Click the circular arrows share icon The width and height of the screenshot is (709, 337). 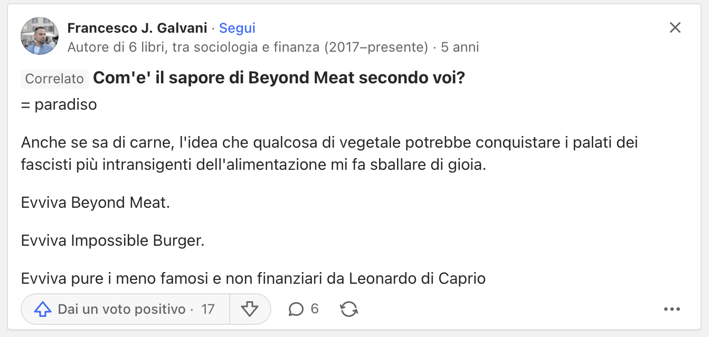349,309
